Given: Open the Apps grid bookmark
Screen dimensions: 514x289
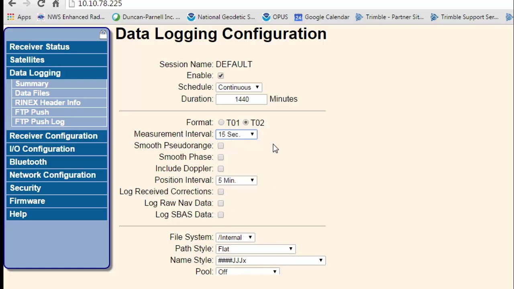Looking at the screenshot, I should click(19, 17).
